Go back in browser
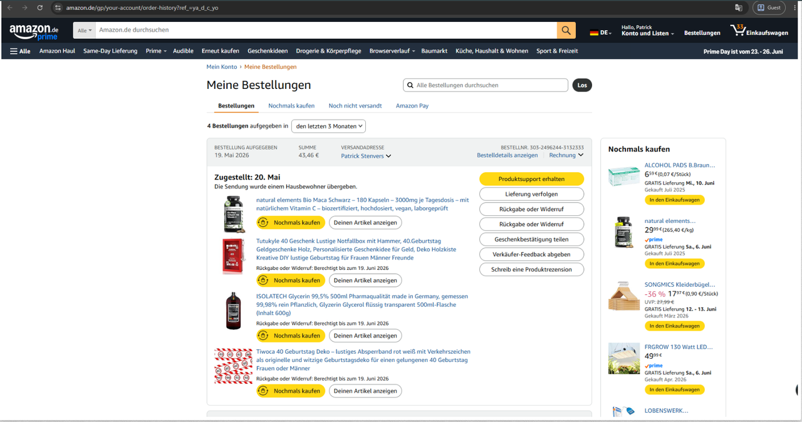 click(x=9, y=8)
